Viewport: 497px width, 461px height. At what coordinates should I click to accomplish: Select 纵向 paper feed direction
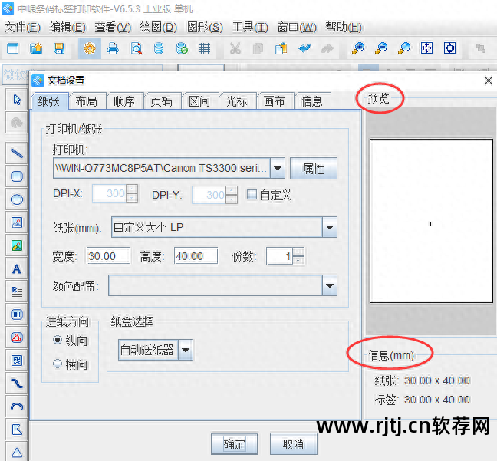[58, 340]
